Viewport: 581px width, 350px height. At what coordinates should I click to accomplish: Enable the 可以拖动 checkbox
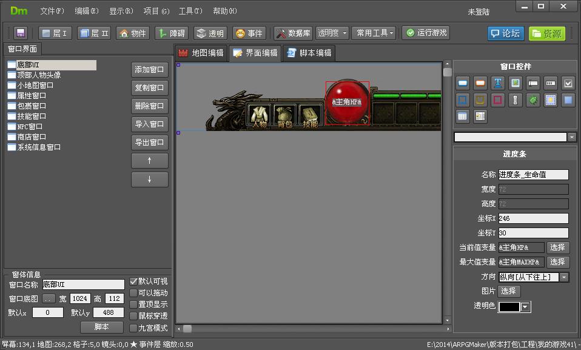[x=134, y=293]
